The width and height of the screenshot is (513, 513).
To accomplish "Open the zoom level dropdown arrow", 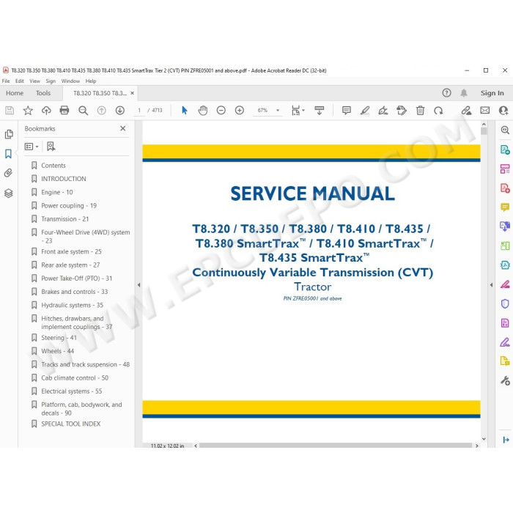I will tap(278, 111).
